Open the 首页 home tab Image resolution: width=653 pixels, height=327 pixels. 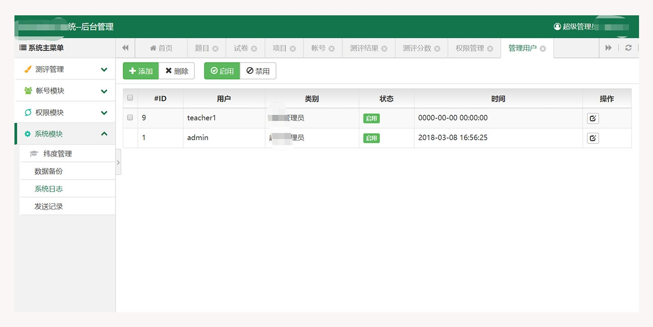coord(161,48)
